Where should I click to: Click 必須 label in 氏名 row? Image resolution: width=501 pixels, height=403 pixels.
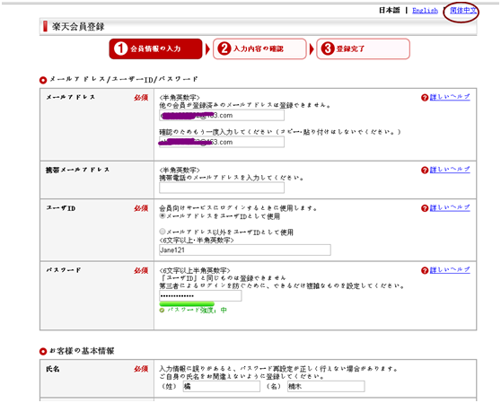pyautogui.click(x=141, y=369)
